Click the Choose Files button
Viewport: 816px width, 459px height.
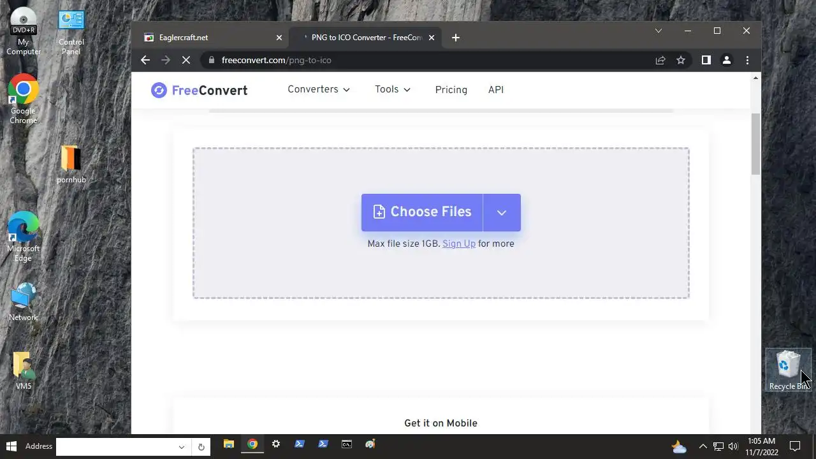(x=422, y=212)
